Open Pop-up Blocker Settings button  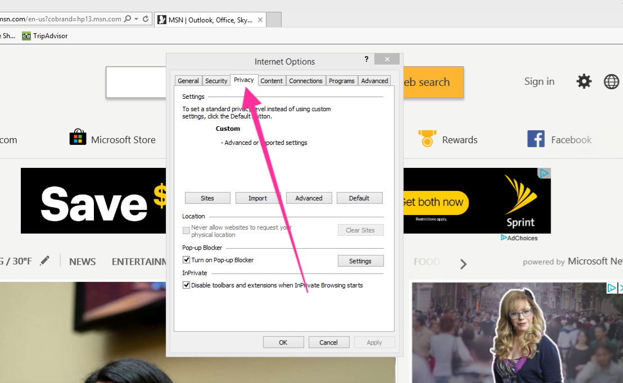(x=360, y=261)
